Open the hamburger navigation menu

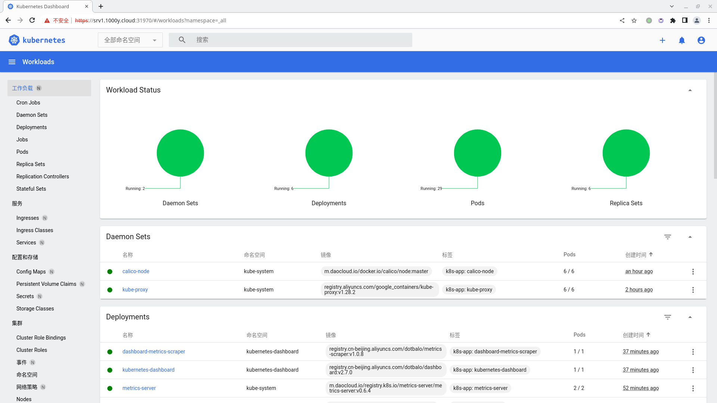(x=12, y=62)
